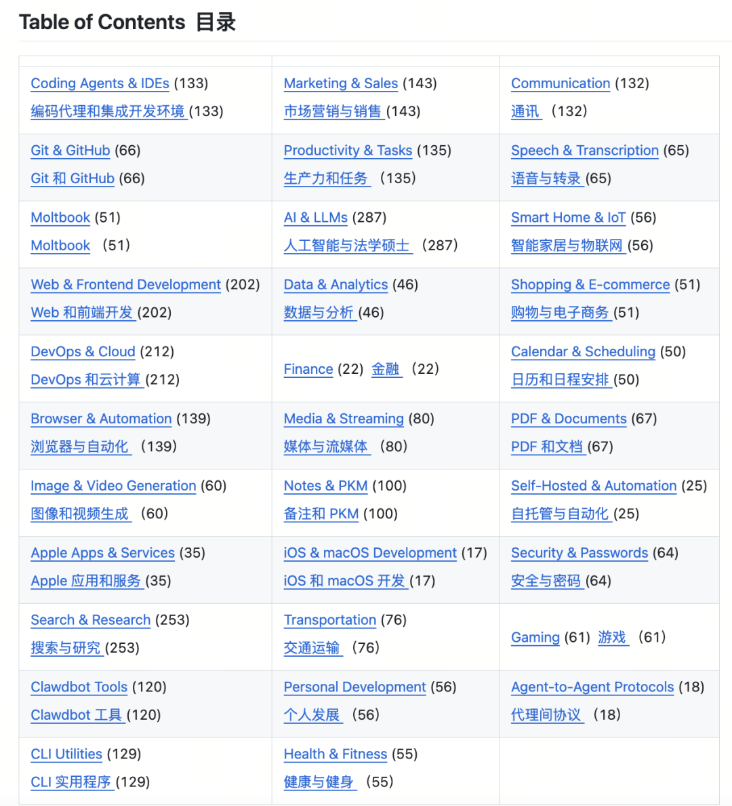Click the Gaming link
This screenshot has width=732, height=806.
click(x=535, y=637)
